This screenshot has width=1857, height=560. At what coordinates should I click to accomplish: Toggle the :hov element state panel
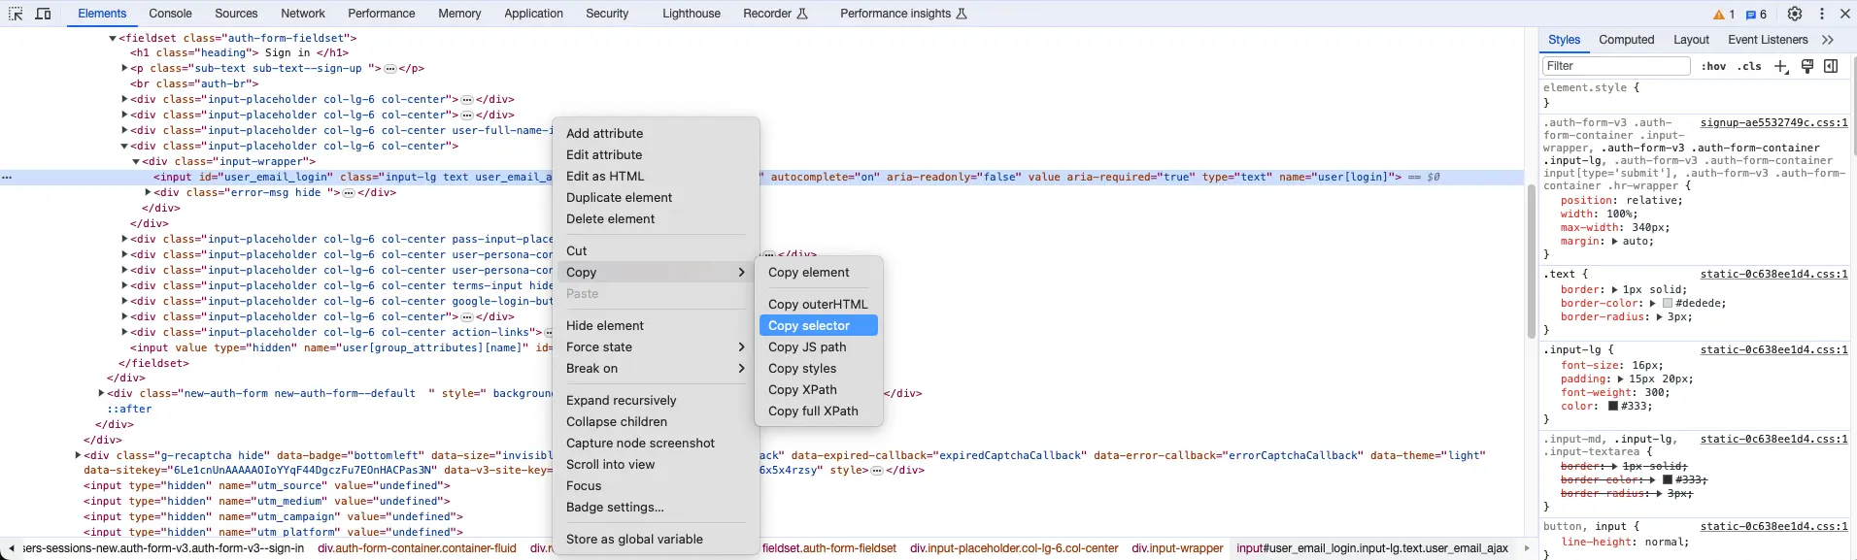tap(1713, 66)
